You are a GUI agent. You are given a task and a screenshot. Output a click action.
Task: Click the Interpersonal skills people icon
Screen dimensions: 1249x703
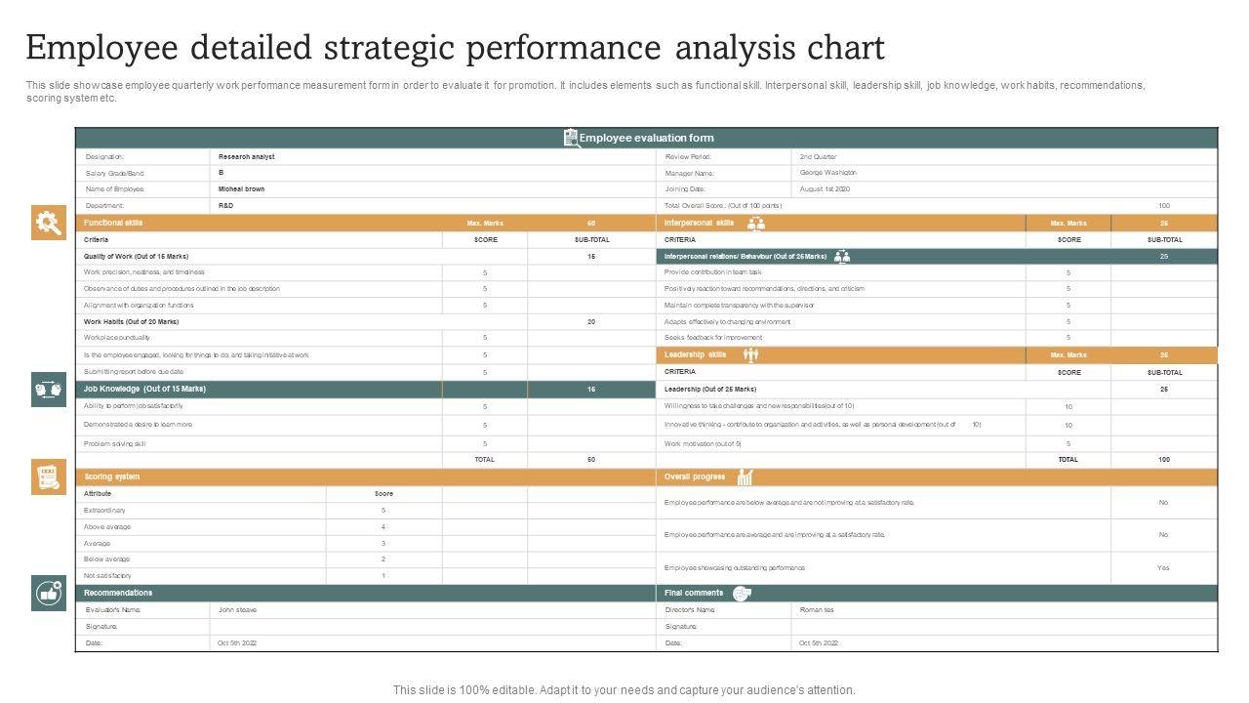(x=755, y=224)
